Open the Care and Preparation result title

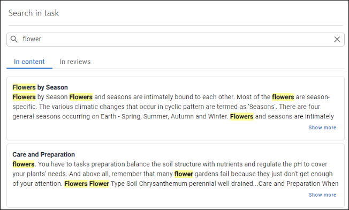pyautogui.click(x=44, y=154)
